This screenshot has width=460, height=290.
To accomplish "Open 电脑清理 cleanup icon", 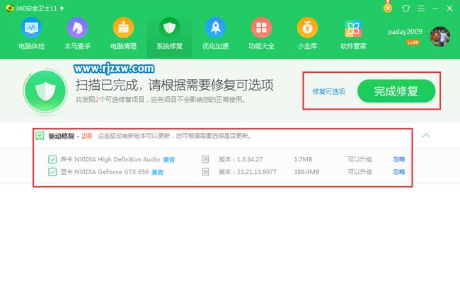I will tap(124, 28).
